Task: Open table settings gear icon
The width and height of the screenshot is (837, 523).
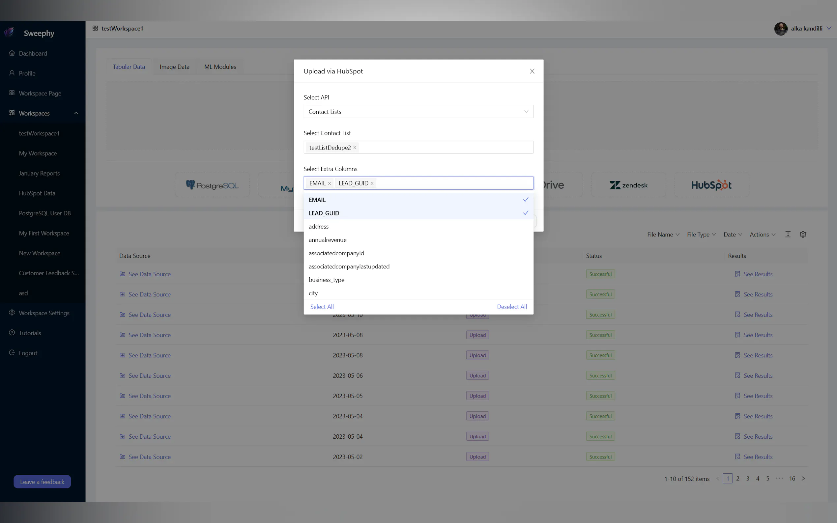Action: 803,234
